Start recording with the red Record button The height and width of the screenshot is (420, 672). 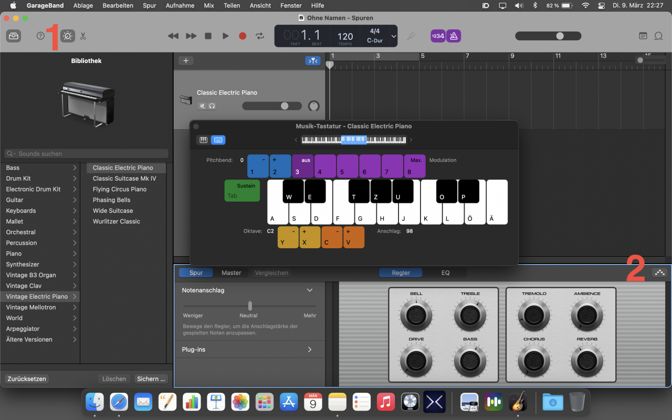(x=243, y=36)
